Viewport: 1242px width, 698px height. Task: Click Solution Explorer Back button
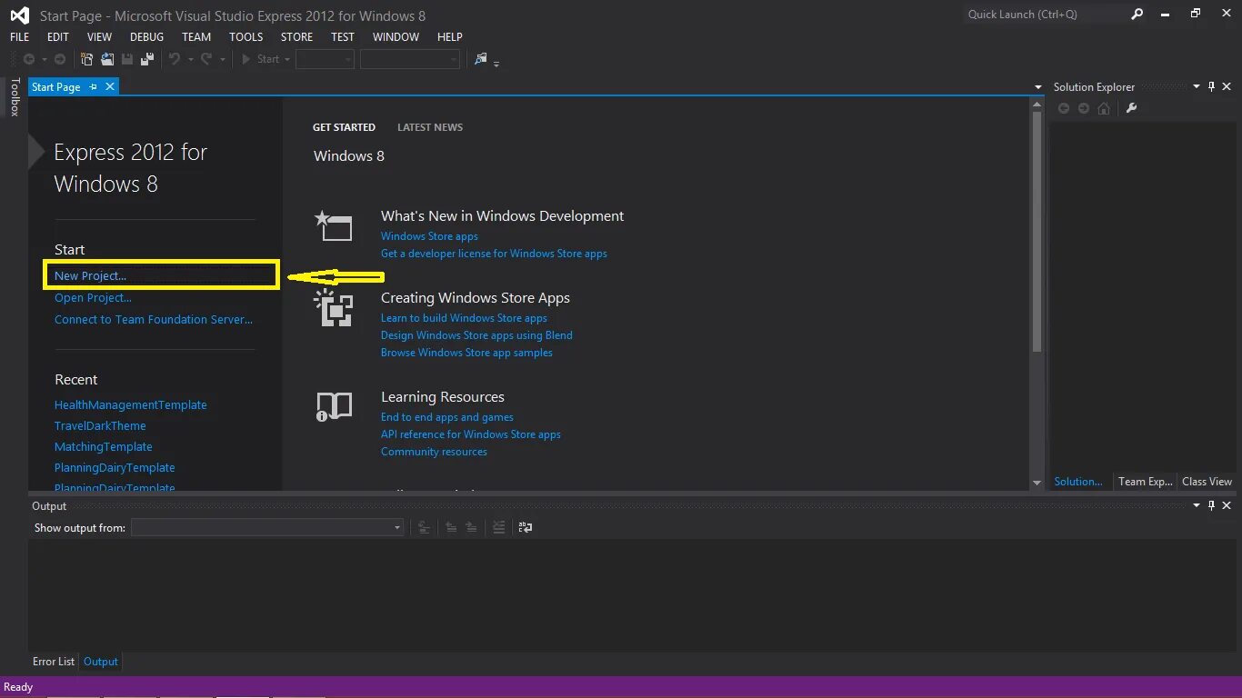coord(1063,108)
